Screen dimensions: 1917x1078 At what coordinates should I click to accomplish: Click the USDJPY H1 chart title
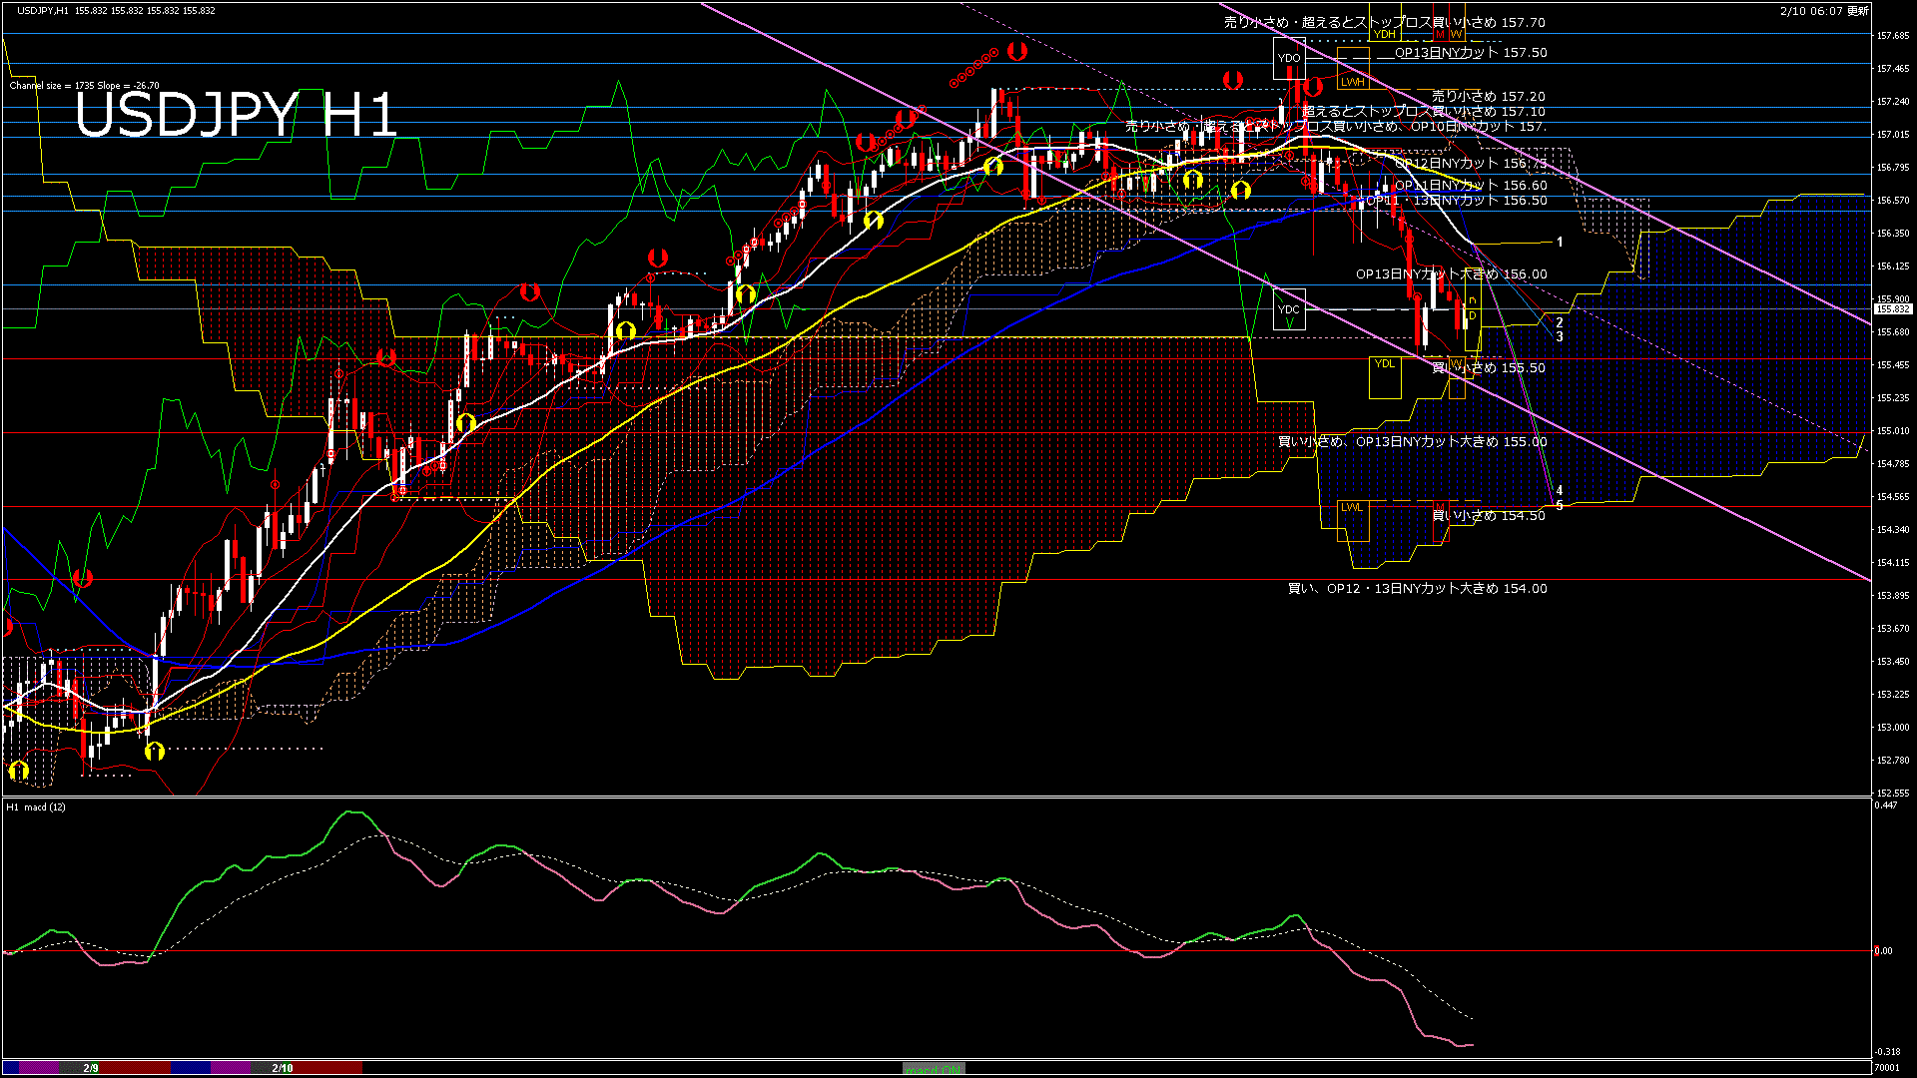click(236, 114)
